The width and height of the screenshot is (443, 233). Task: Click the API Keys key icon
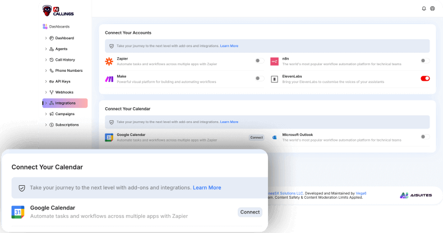tap(52, 81)
